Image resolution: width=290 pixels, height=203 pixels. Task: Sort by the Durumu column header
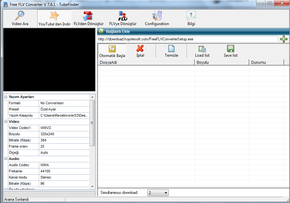pos(267,63)
